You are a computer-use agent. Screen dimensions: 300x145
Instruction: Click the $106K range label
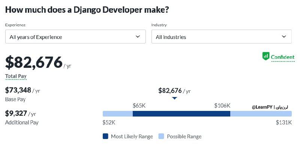pyautogui.click(x=222, y=105)
